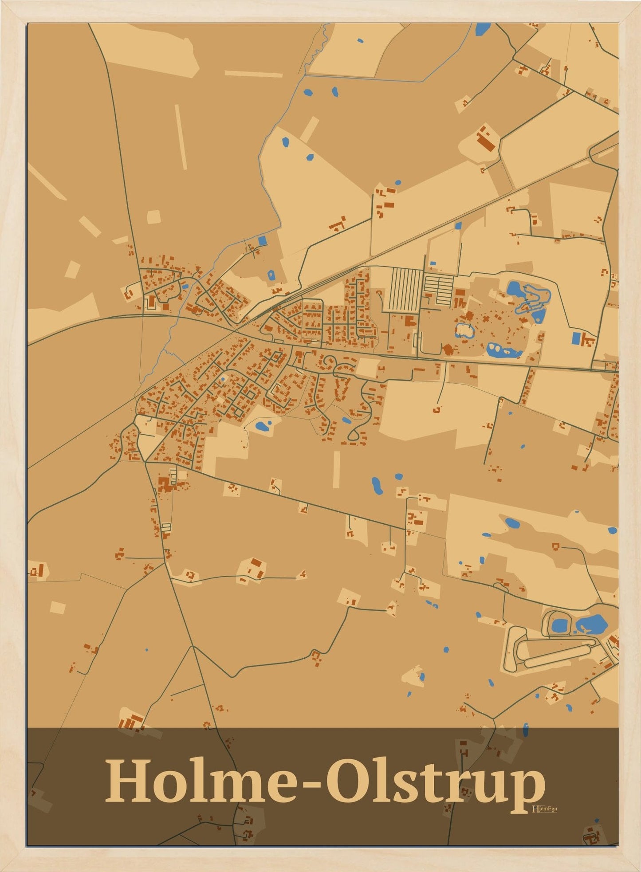Click the ring-shaped moat pond

click(464, 330)
